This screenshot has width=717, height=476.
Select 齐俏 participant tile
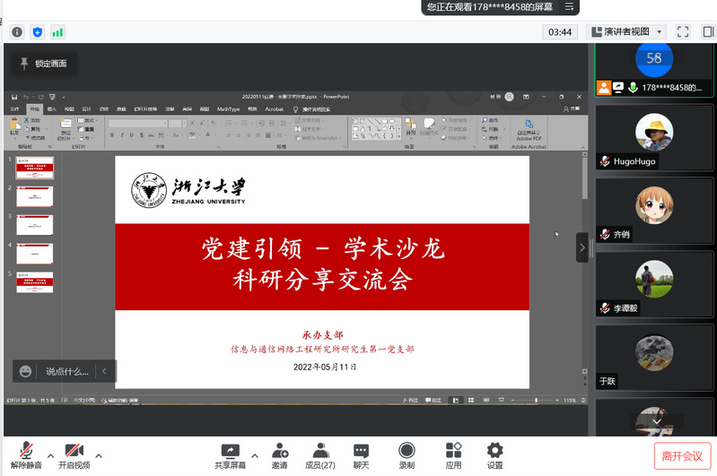[x=654, y=211]
